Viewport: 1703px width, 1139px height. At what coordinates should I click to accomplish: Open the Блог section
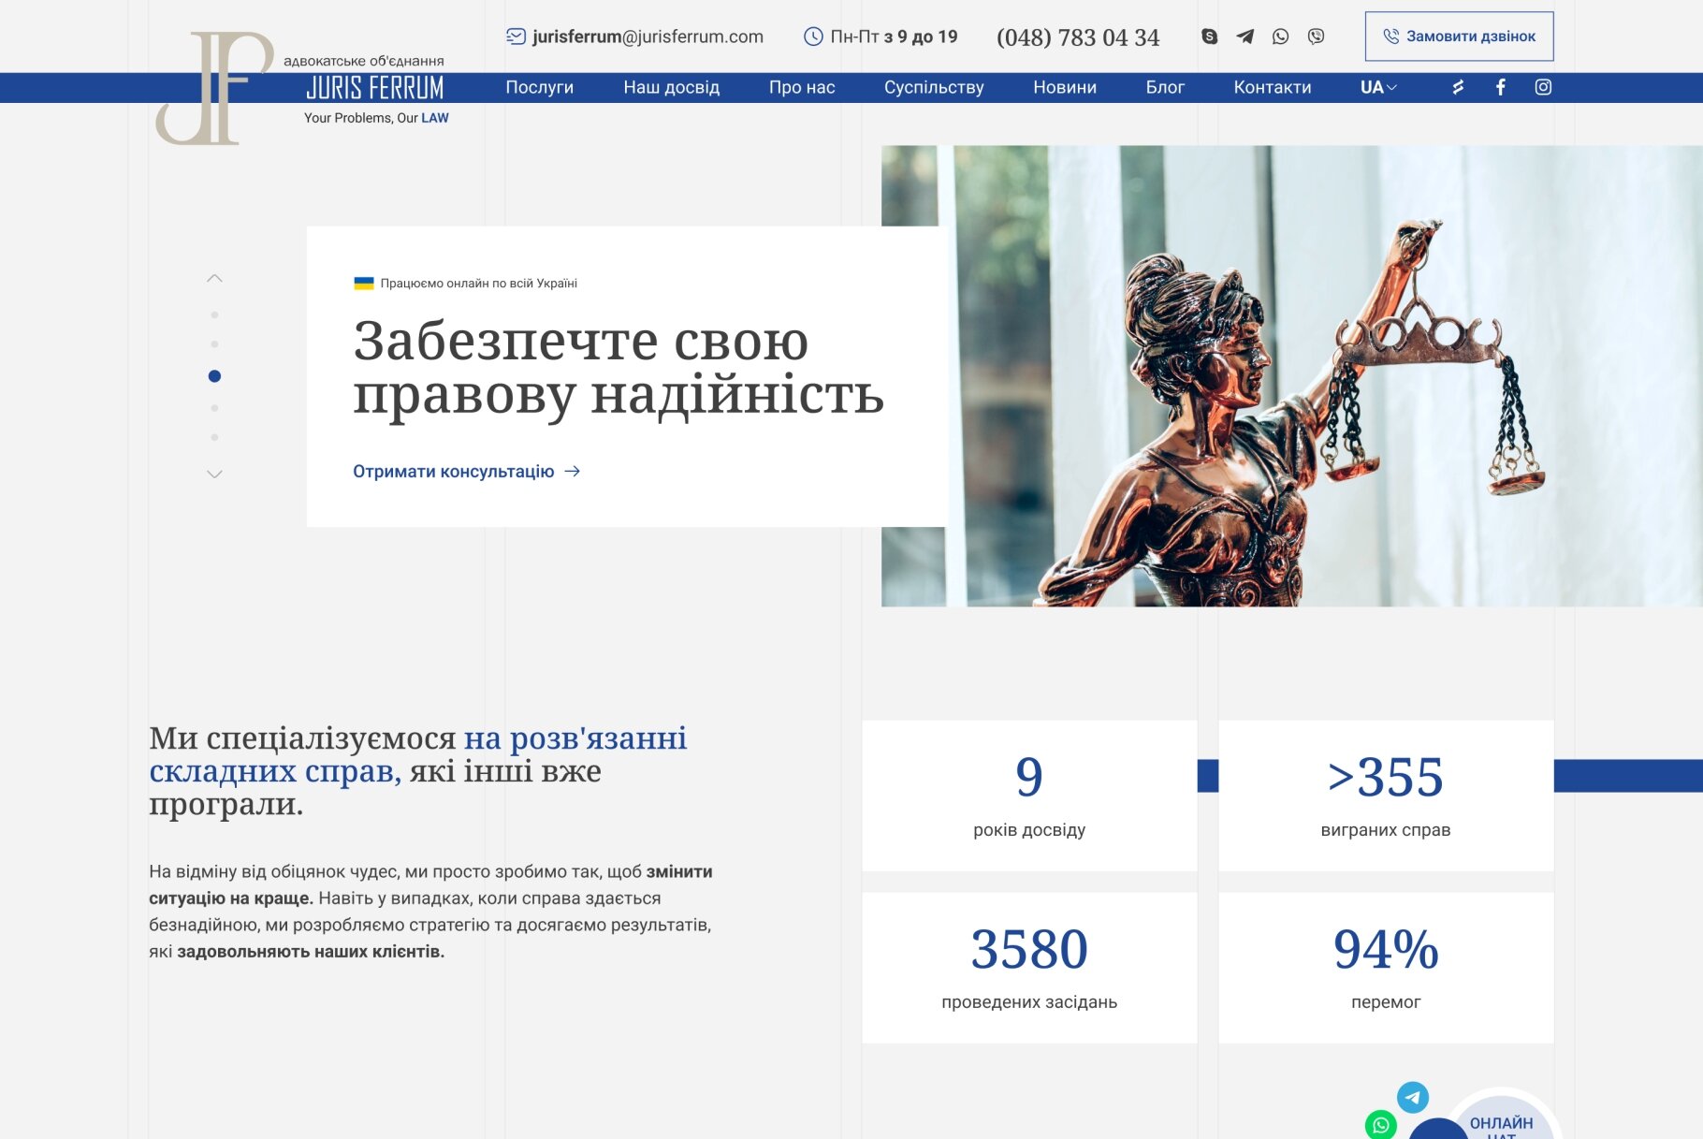[x=1165, y=87]
